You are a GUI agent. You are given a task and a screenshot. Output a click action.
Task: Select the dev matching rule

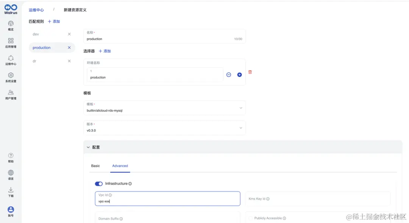tap(52, 34)
